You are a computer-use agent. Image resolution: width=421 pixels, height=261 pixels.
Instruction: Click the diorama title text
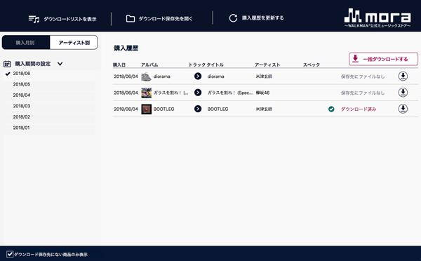215,76
